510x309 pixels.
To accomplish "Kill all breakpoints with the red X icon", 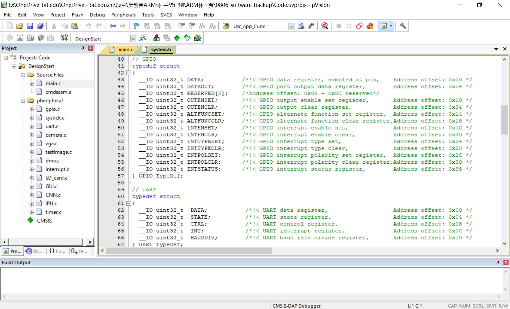I will (x=370, y=26).
